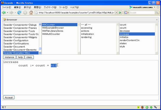Click the category list scroll up arrow
161x110 pixels.
coord(40,25)
